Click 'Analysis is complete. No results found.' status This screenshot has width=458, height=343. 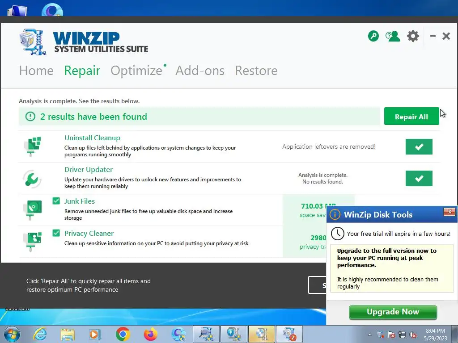point(323,178)
